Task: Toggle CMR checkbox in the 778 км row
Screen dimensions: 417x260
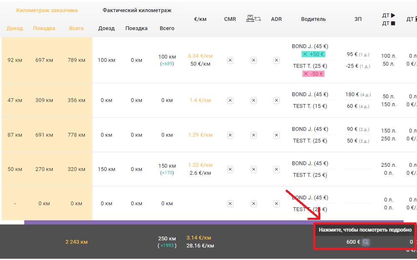Action: tap(230, 135)
